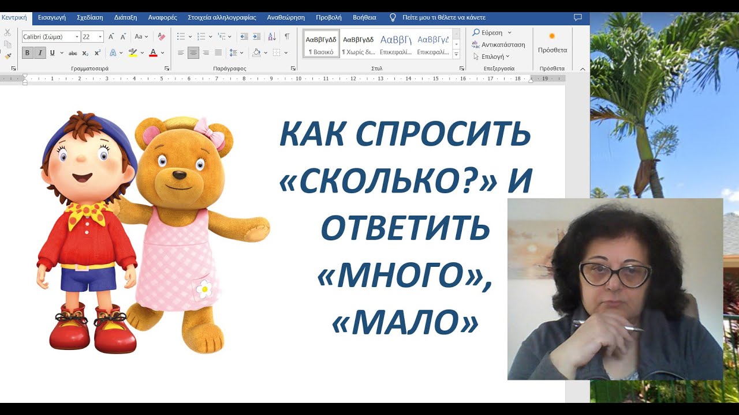Screen dimensions: 739x415
Task: Open Παράγραφος paragraph dialog launcher
Action: (x=293, y=68)
